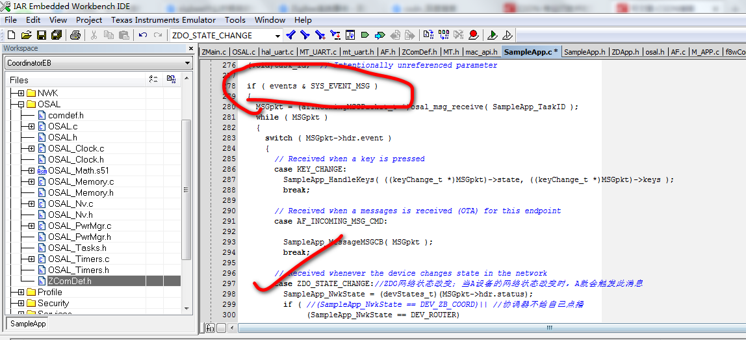The height and width of the screenshot is (340, 746).
Task: Open the Replace dialog icon
Action: tap(335, 35)
